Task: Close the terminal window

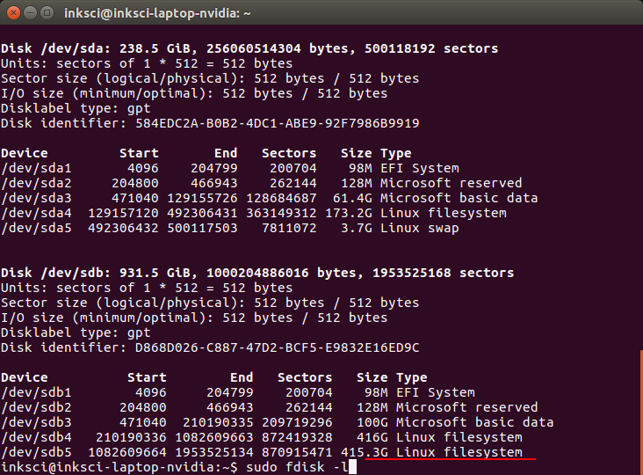Action: pos(12,13)
